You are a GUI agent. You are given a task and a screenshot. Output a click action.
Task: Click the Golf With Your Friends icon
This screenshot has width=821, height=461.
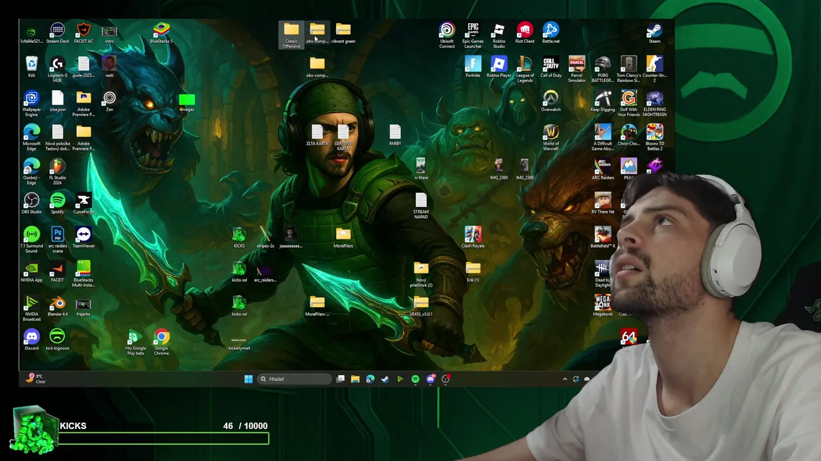pos(629,104)
